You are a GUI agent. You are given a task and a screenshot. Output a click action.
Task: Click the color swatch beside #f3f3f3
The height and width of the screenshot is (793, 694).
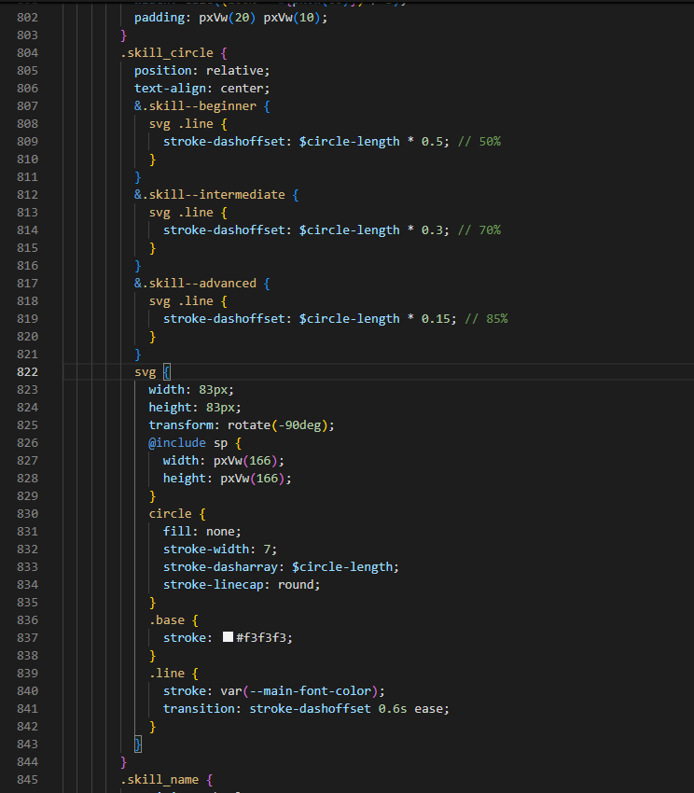(x=228, y=638)
